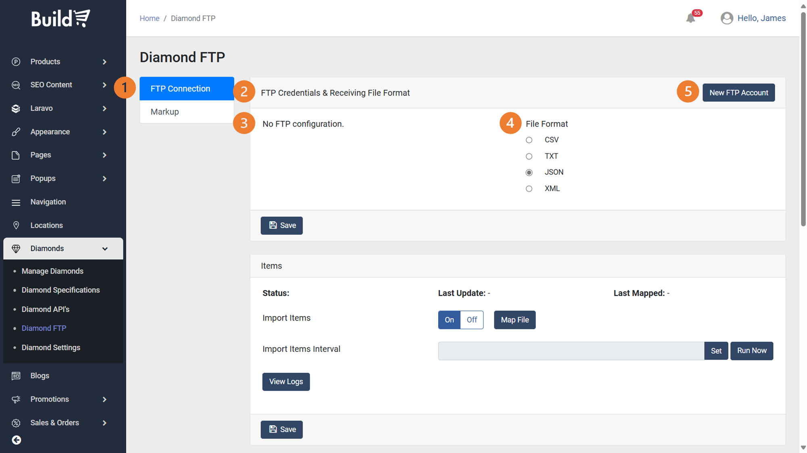Screen dimensions: 807x453
Task: Open Diamond Settings submenu item
Action: tap(51, 348)
